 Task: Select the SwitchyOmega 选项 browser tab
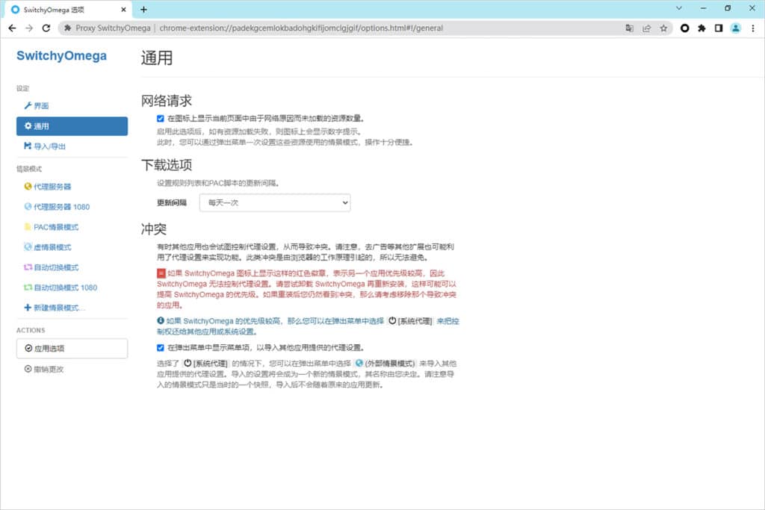click(68, 10)
